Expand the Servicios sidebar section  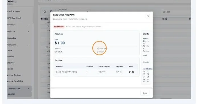18,25
